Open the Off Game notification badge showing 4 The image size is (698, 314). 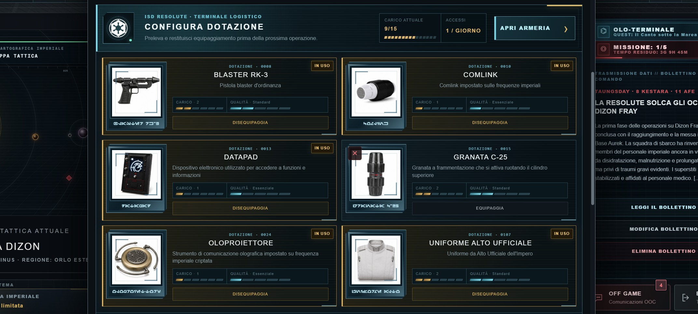coord(661,285)
